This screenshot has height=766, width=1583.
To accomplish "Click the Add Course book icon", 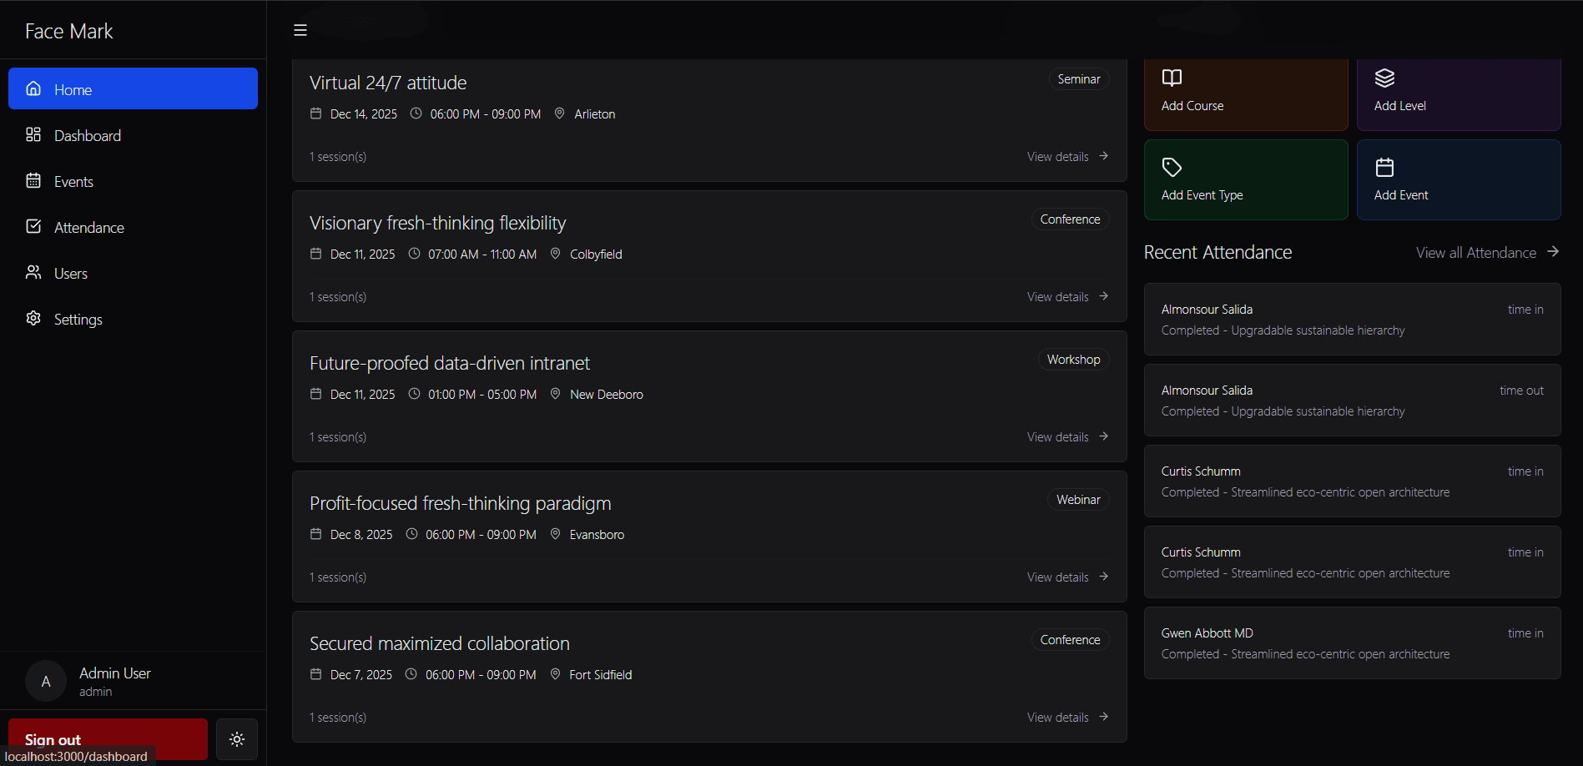I will 1171,77.
